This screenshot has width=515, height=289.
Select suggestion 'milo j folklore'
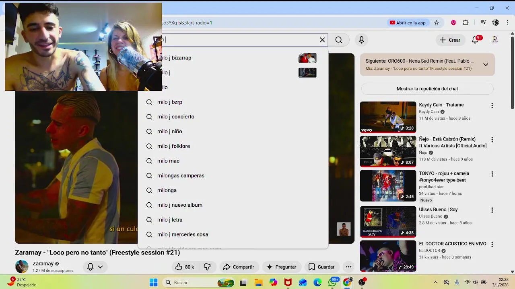(x=233, y=146)
